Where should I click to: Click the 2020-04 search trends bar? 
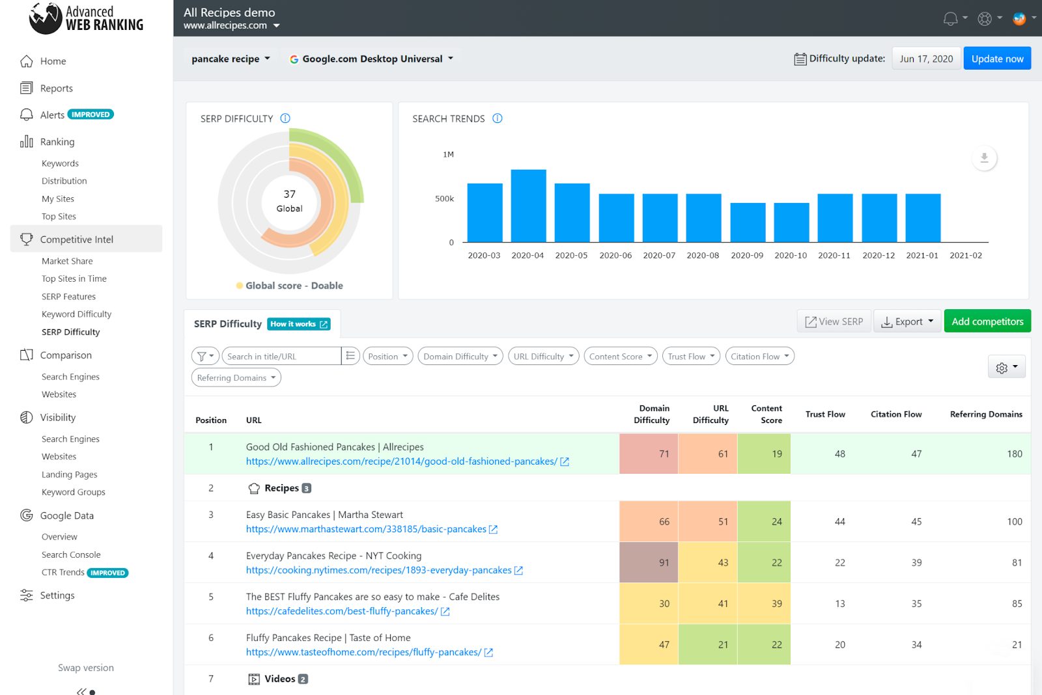pyautogui.click(x=528, y=206)
